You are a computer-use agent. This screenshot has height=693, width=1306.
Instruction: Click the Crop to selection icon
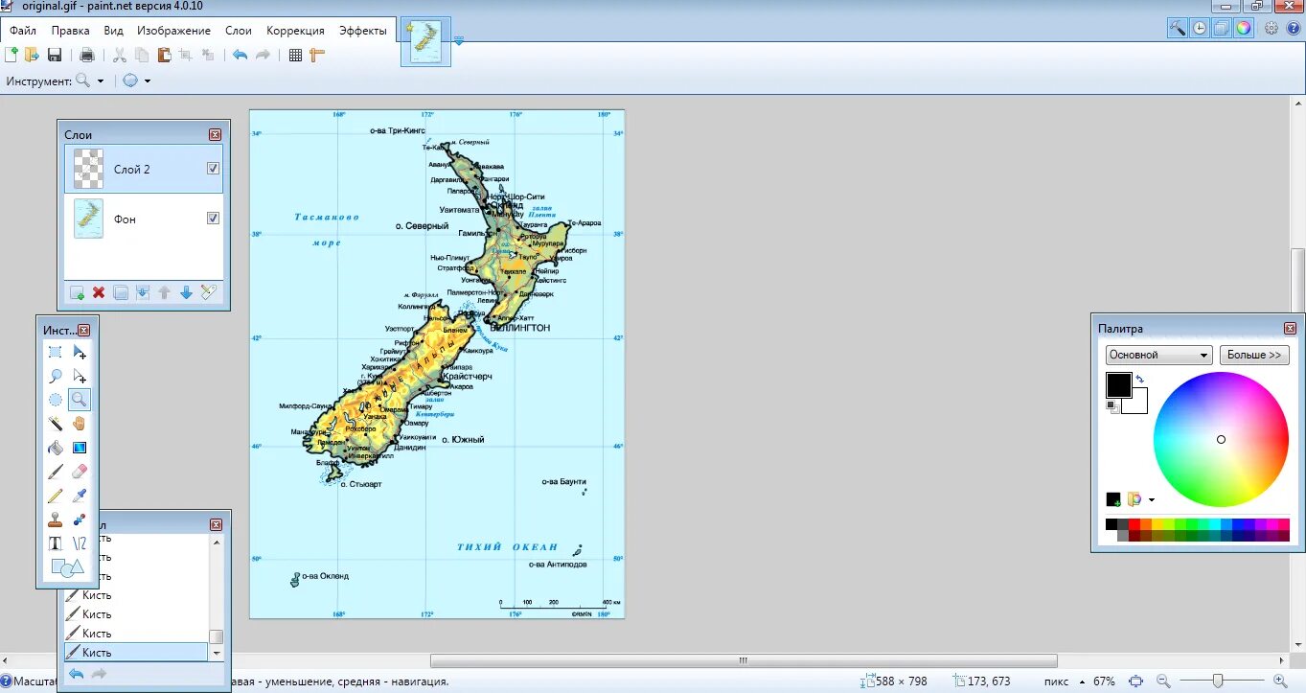186,55
